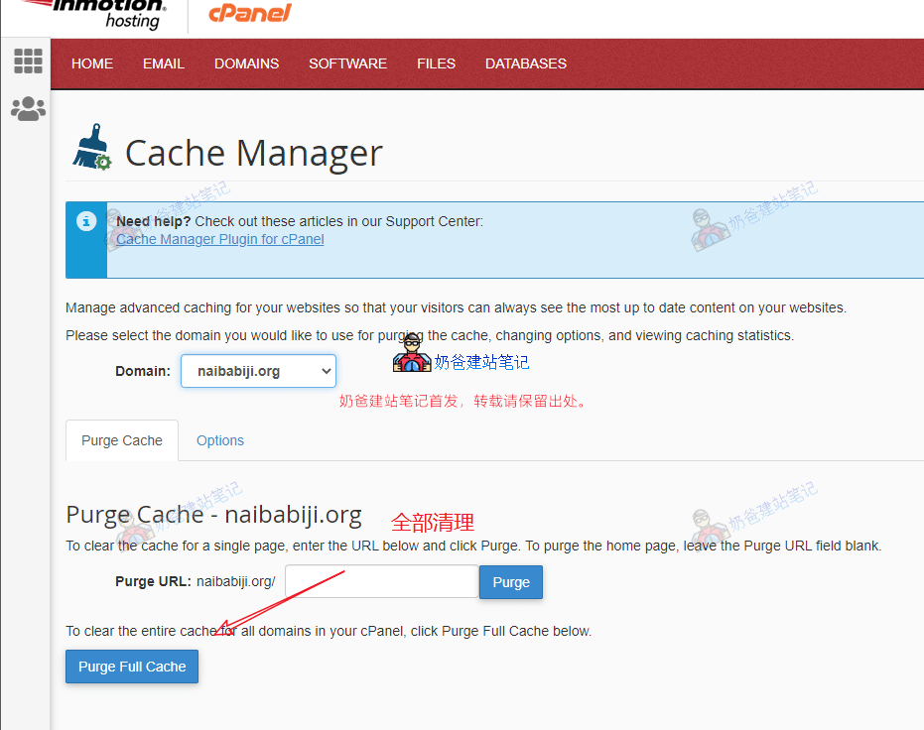Select the SOFTWARE menu item
The height and width of the screenshot is (730, 924).
(x=347, y=63)
